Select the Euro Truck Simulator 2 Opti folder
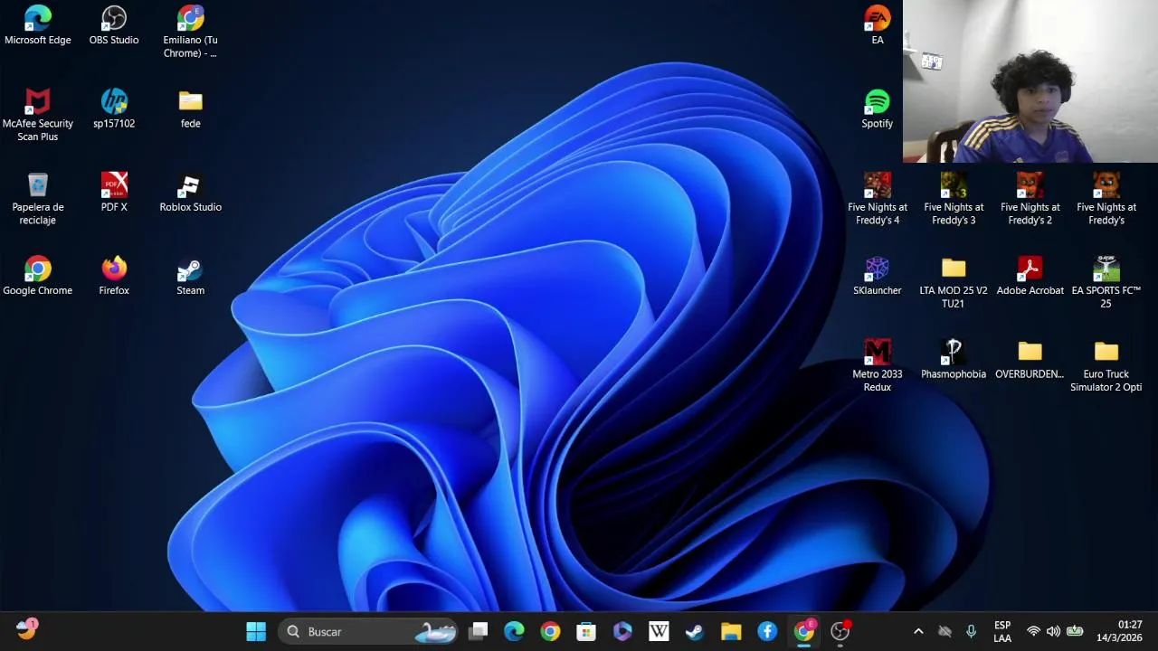Screen dimensions: 1158x651 (1106, 366)
